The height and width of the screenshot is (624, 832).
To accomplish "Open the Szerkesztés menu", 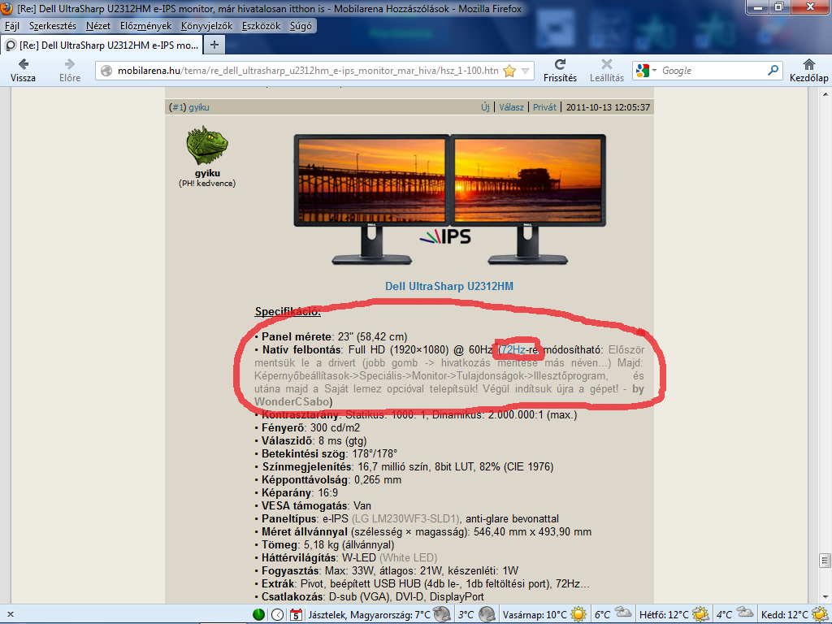I will pyautogui.click(x=53, y=25).
